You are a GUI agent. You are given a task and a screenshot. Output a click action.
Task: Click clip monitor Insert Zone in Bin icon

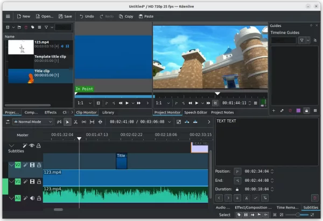tap(99, 103)
